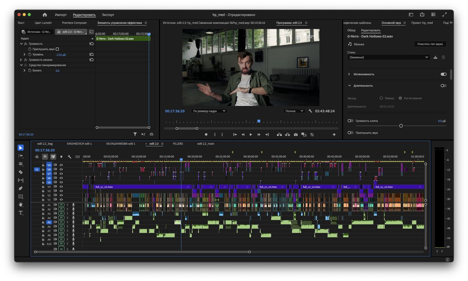The width and height of the screenshot is (468, 281).
Task: Collapse Громкость effect group
Action: [21, 43]
